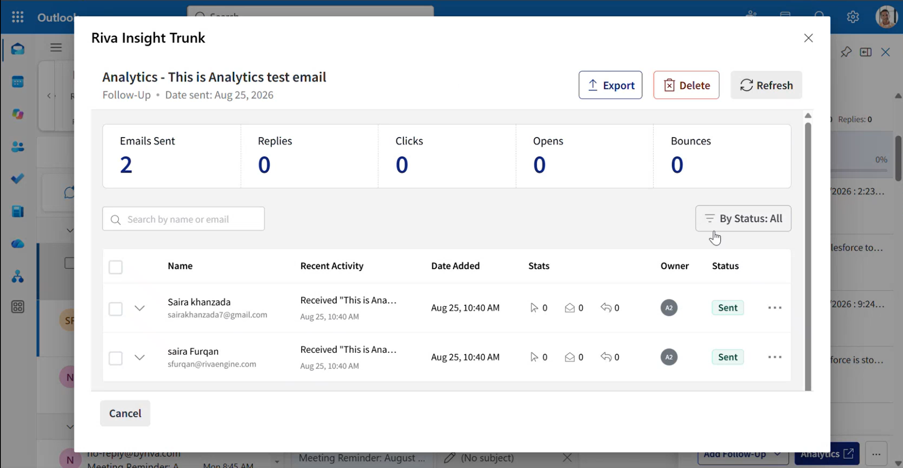Close the (No subject) draft tab
This screenshot has height=468, width=903.
click(x=567, y=457)
